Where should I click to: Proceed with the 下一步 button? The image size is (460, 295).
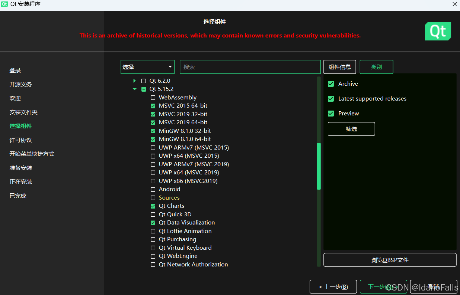(383, 287)
